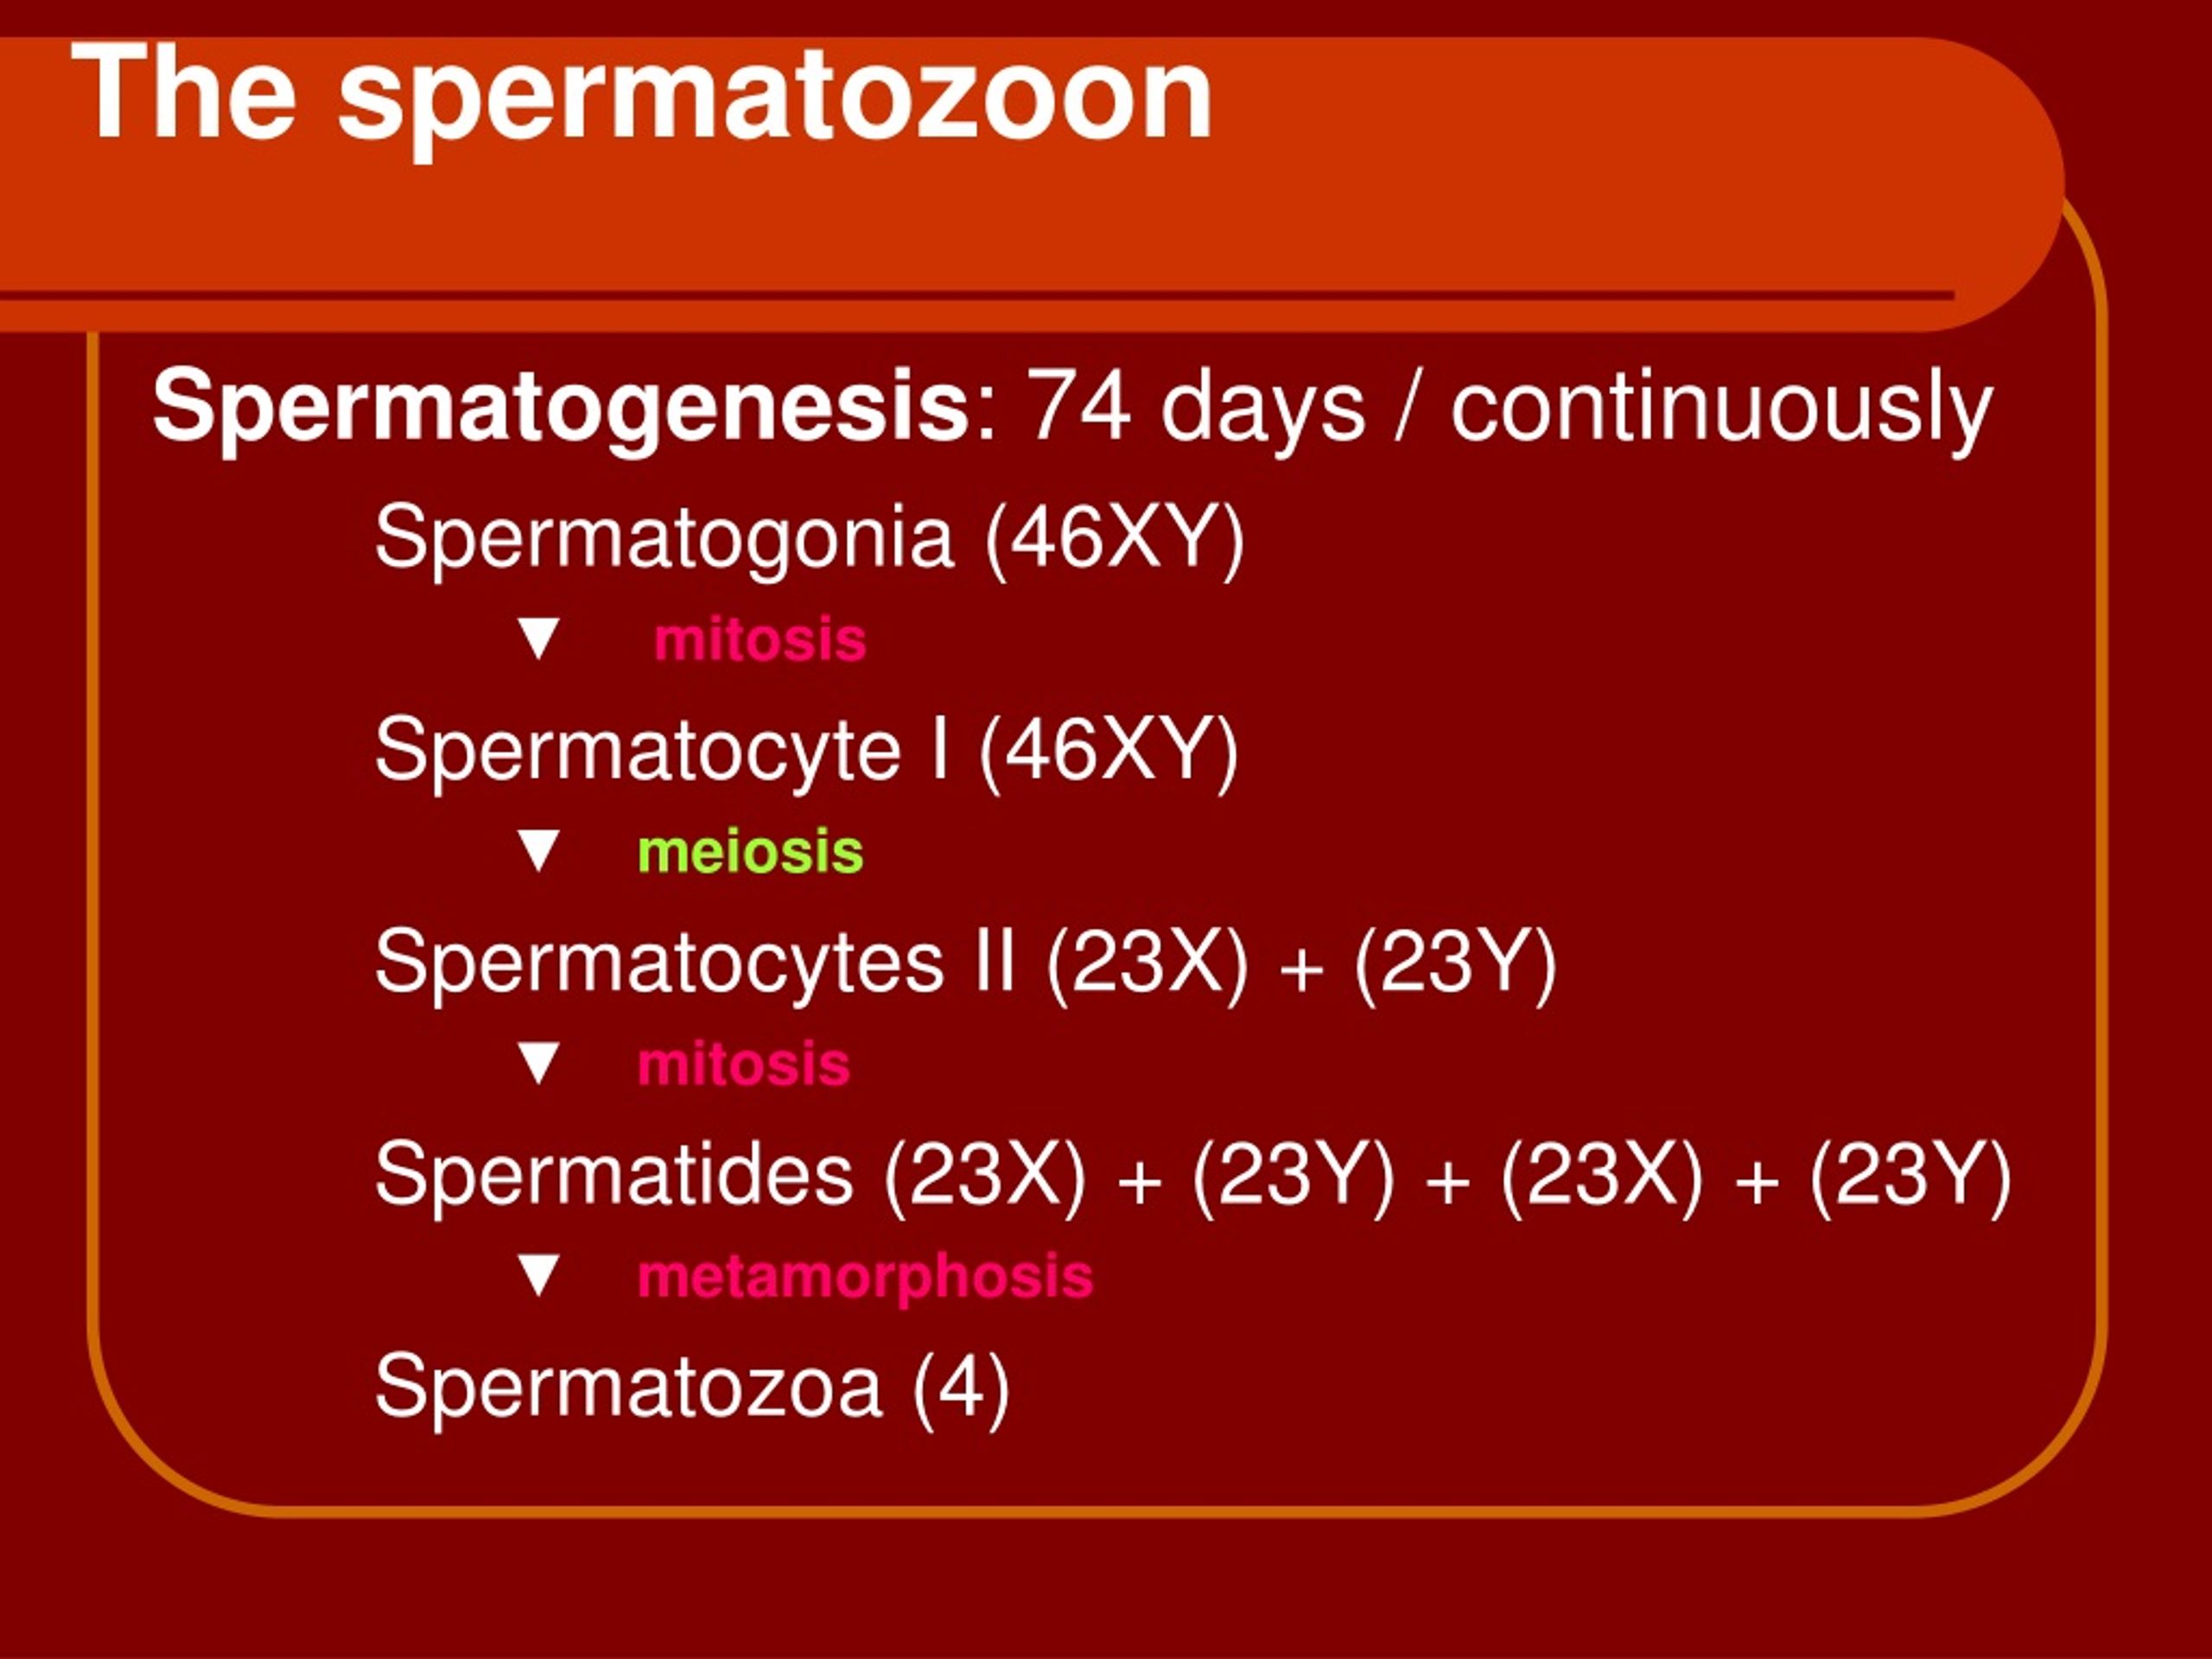Click the word Spermatides
Screen dimensions: 2212x1659
[x=613, y=1174]
